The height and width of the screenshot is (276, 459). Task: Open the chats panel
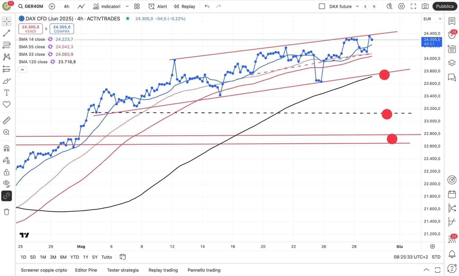tap(452, 77)
